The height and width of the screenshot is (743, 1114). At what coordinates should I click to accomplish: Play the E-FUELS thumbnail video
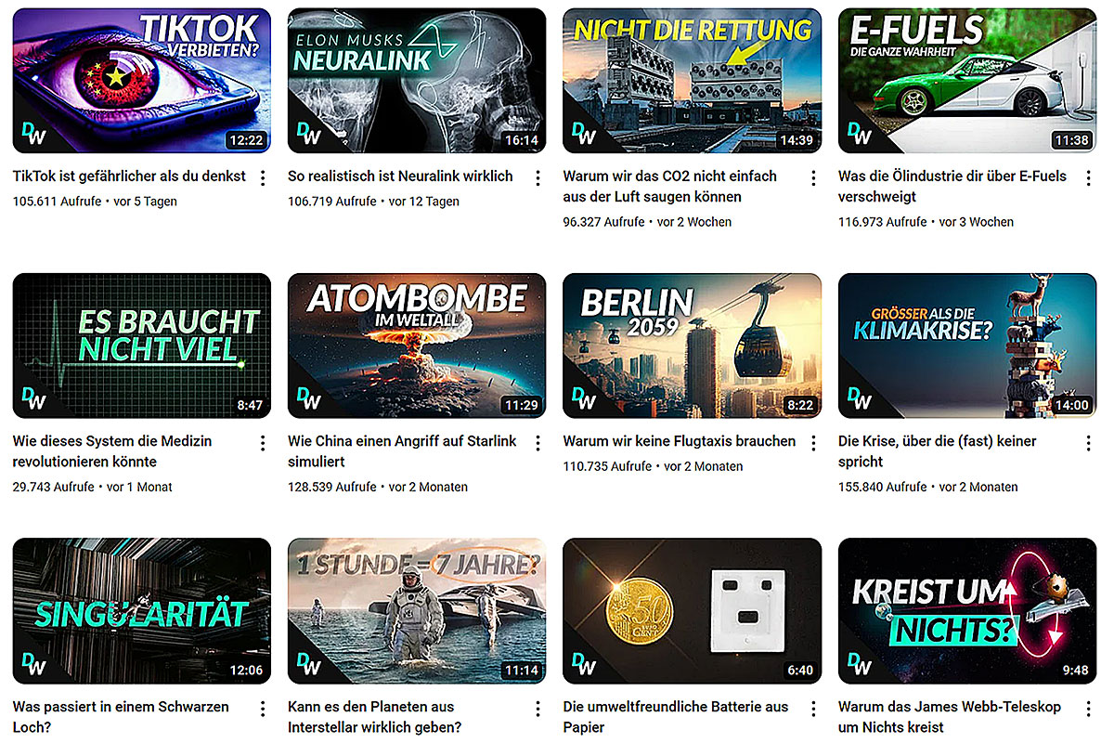click(x=966, y=81)
